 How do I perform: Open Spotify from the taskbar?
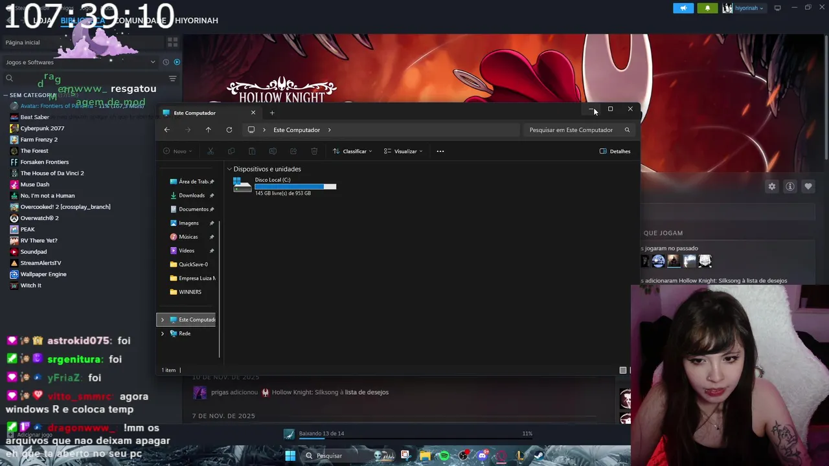pos(444,456)
